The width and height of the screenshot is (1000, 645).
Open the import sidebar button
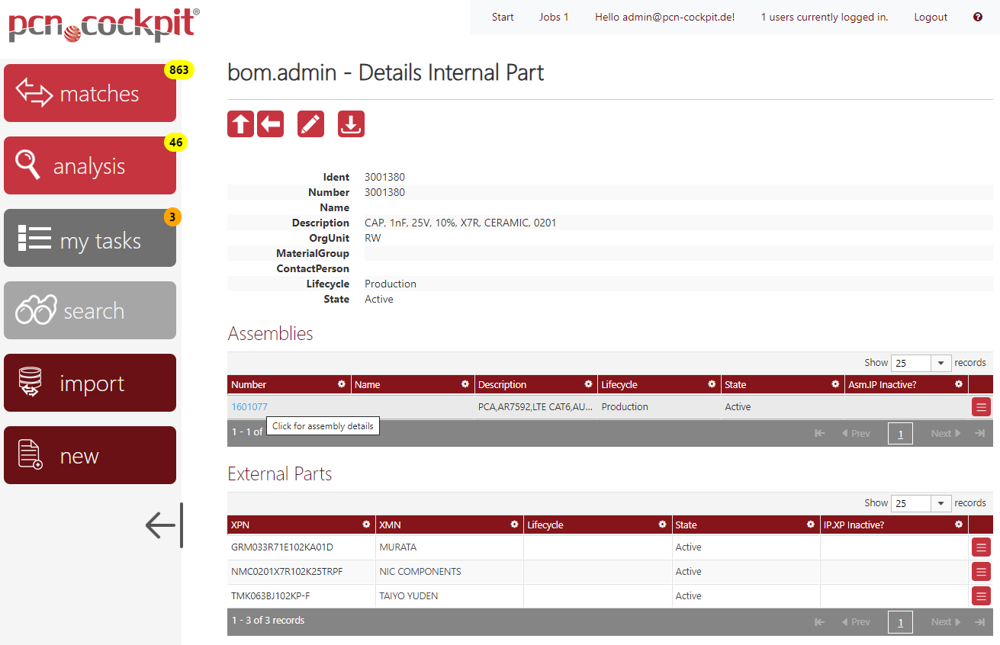pyautogui.click(x=90, y=383)
